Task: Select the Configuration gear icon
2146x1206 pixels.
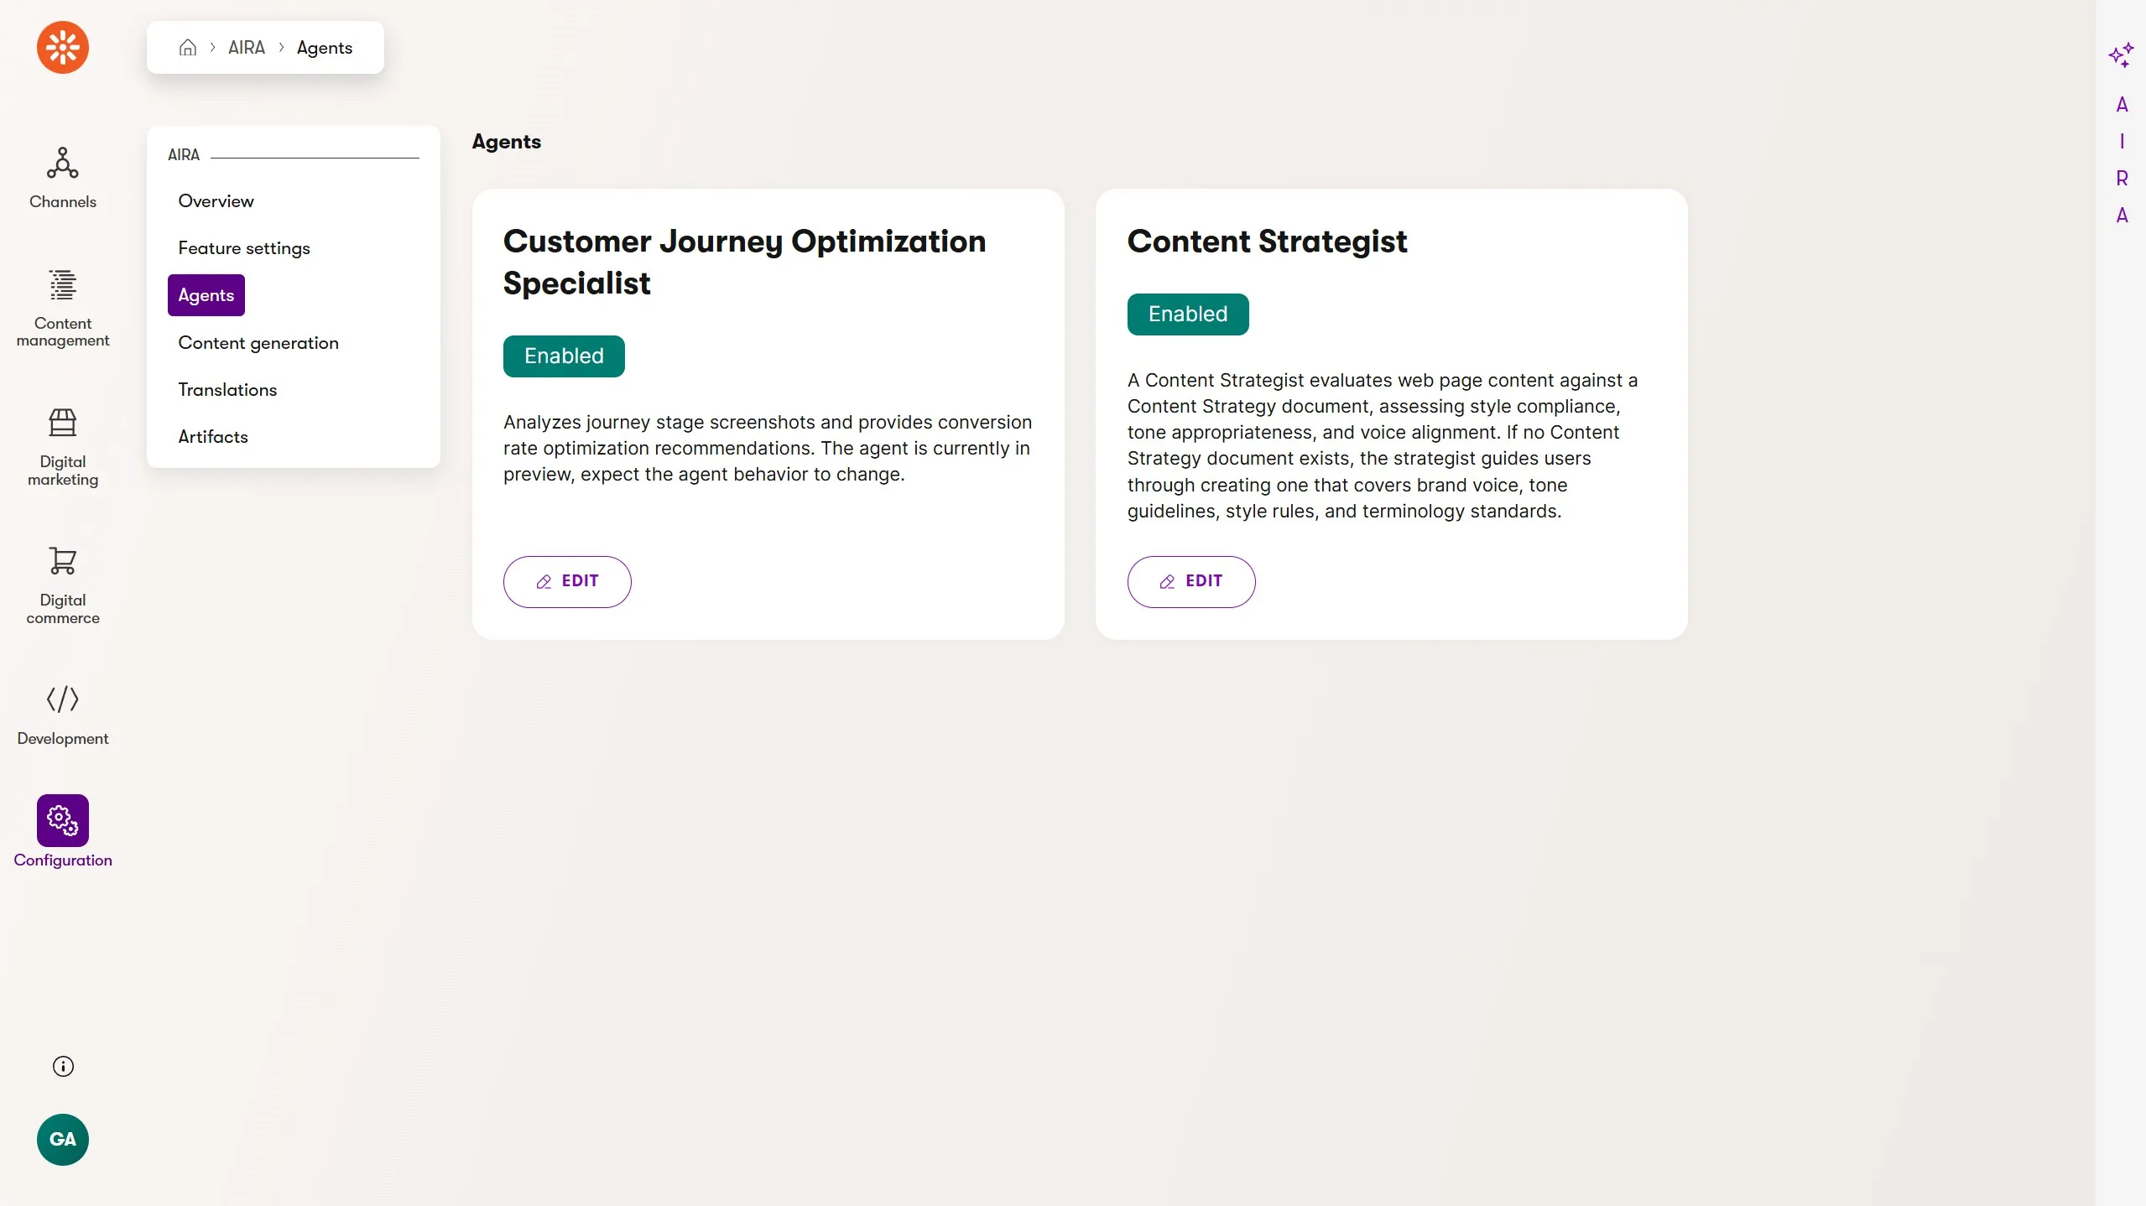Action: point(63,820)
